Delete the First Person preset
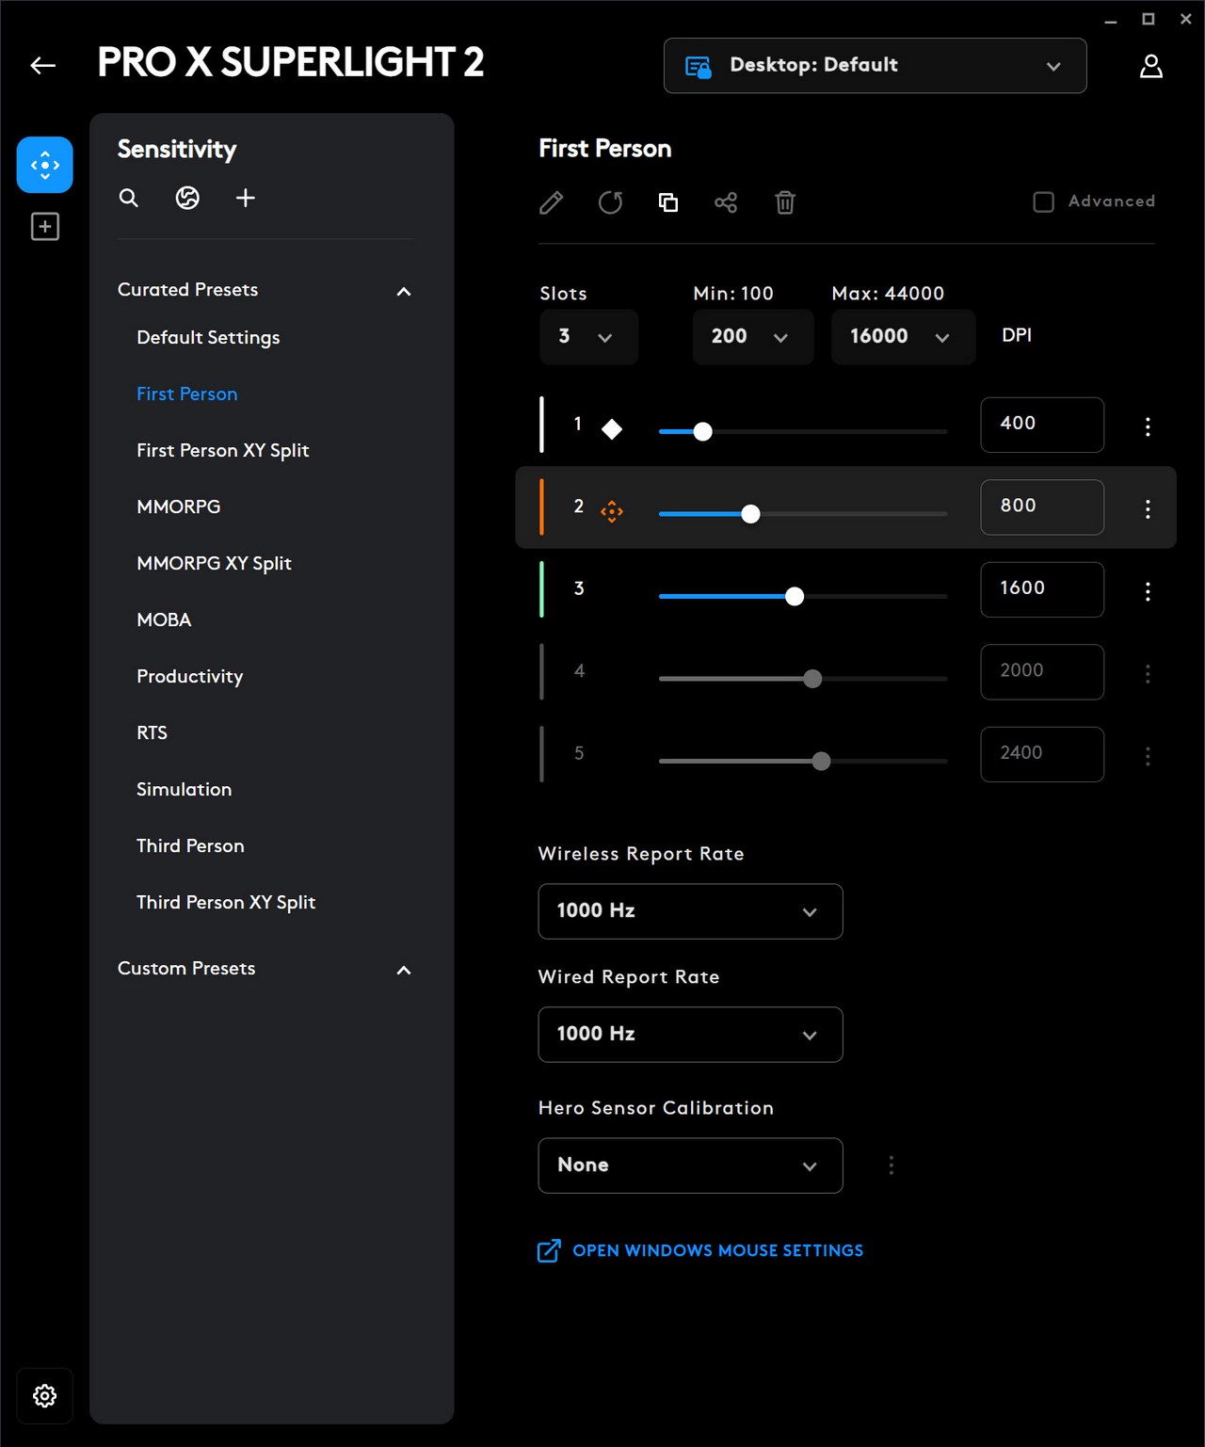Screen dimensions: 1205x1447 click(785, 202)
